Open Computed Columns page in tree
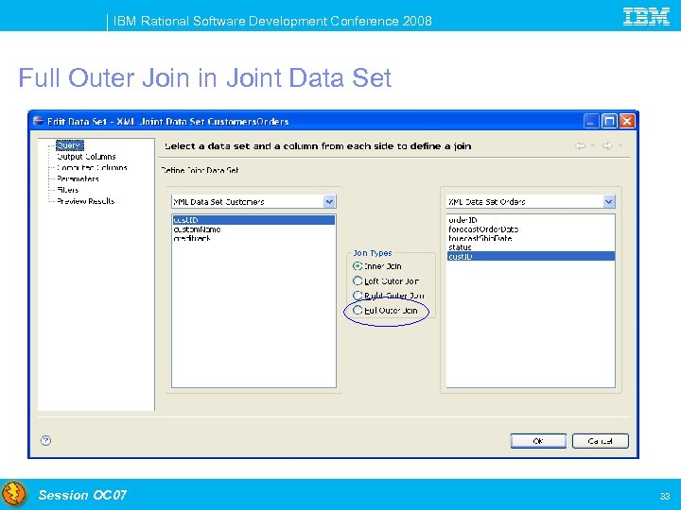 click(92, 168)
